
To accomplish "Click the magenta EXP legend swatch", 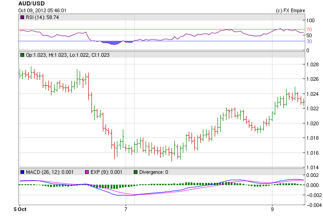I will (x=87, y=172).
